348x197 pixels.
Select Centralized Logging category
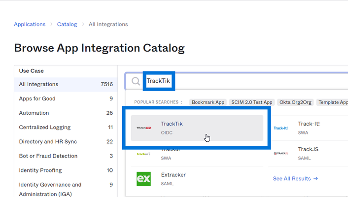click(66, 128)
